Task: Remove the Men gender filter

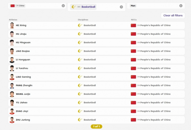Action: [x=181, y=6]
